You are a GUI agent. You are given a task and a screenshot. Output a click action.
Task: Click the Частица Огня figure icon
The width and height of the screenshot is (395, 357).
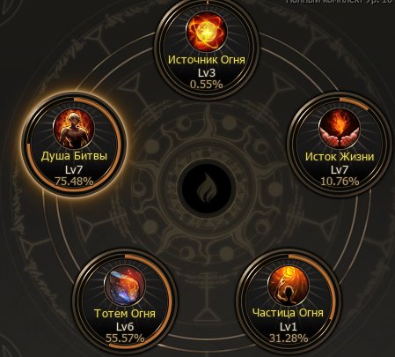[288, 286]
